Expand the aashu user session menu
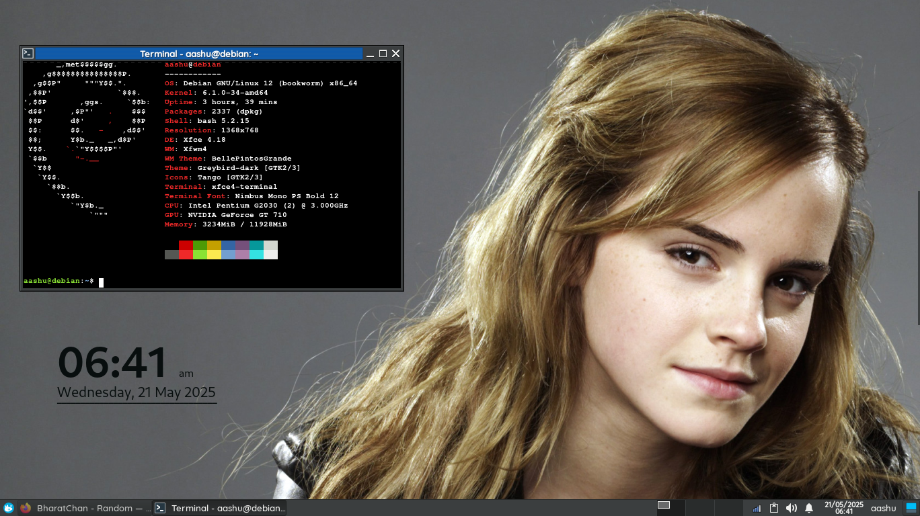Image resolution: width=920 pixels, height=516 pixels. (x=883, y=508)
